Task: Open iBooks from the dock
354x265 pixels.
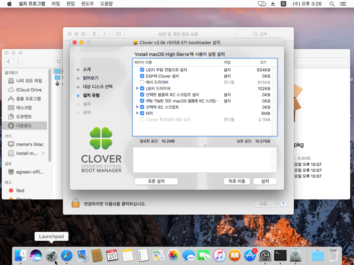Action: 235,255
